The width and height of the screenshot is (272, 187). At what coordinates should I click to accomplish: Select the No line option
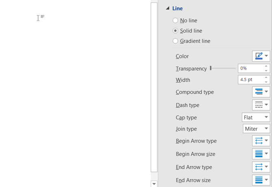tap(175, 20)
